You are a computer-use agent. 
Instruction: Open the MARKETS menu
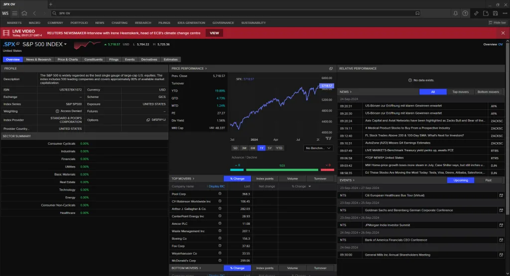click(x=14, y=23)
